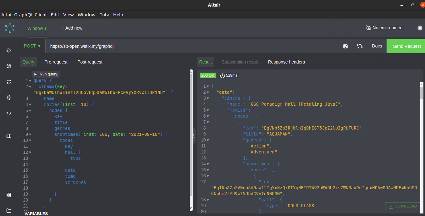Click the Run query button

[46, 74]
